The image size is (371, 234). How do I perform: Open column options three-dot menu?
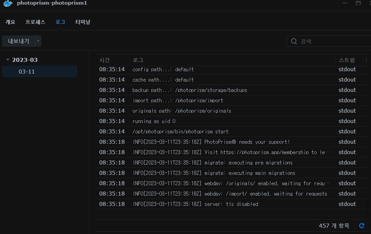click(366, 60)
